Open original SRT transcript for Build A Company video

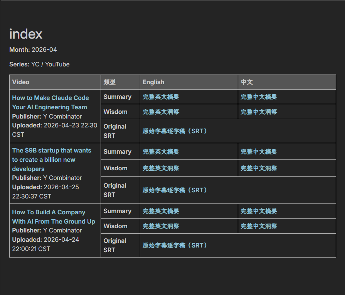pyautogui.click(x=175, y=246)
